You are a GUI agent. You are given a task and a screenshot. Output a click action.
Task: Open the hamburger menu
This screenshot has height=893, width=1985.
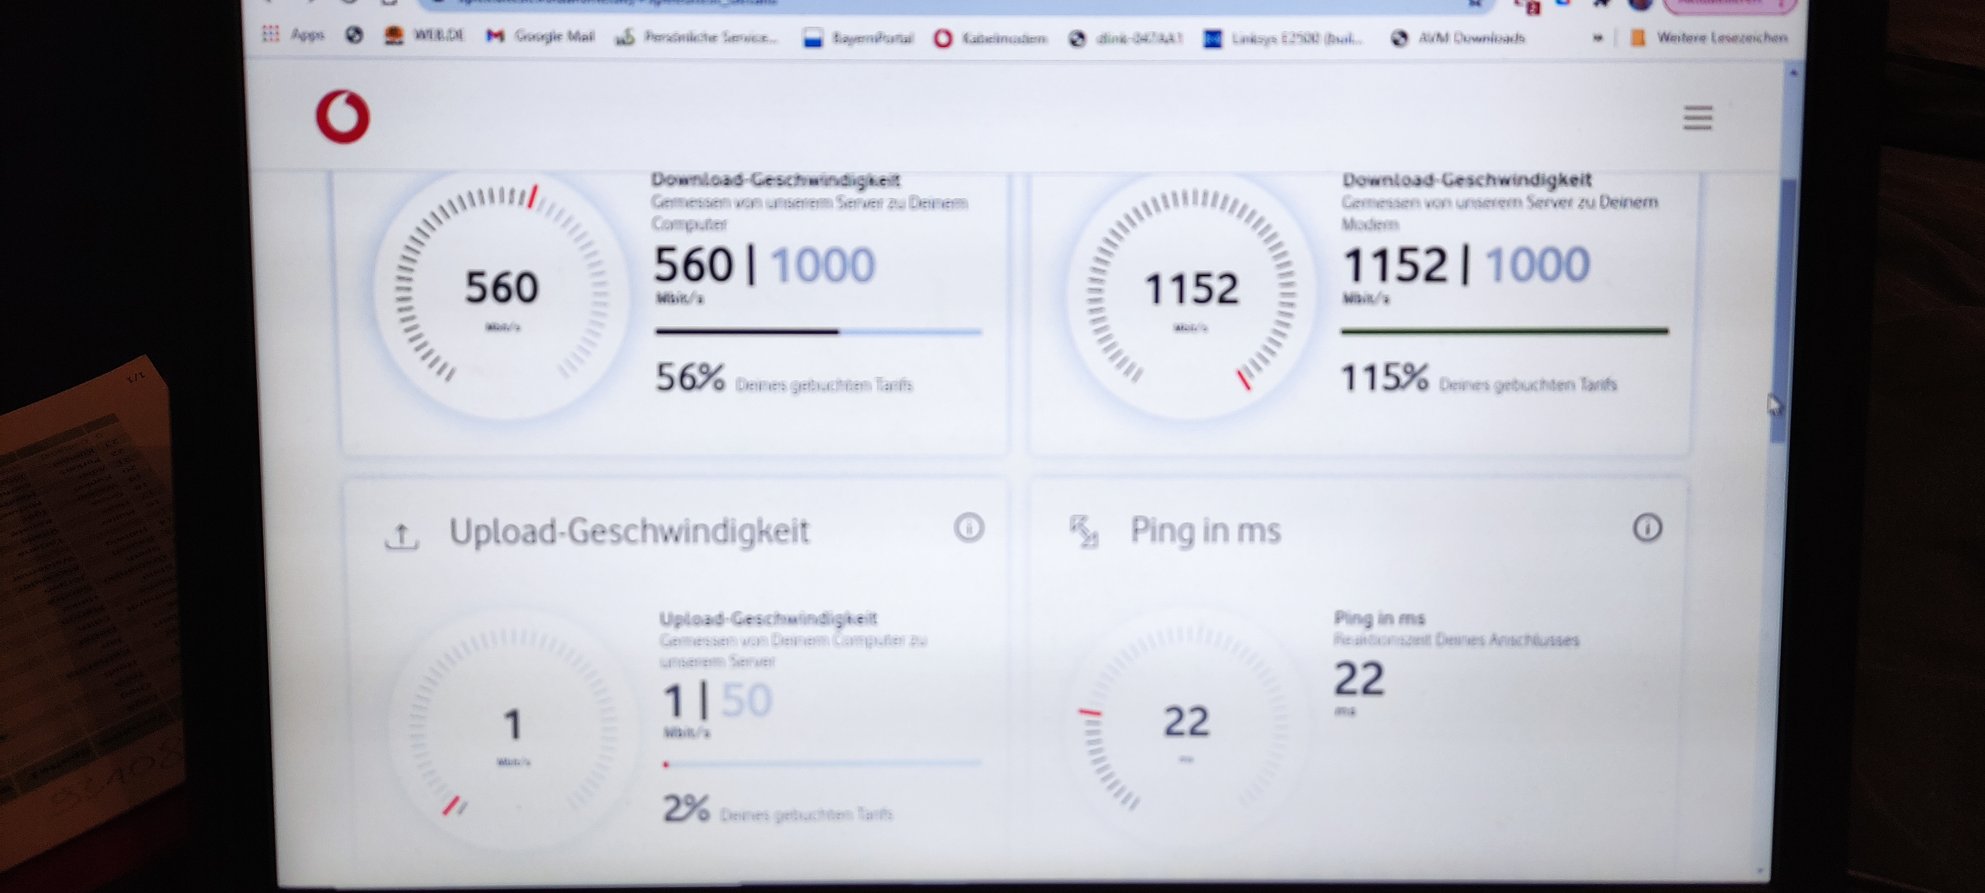tap(1697, 118)
